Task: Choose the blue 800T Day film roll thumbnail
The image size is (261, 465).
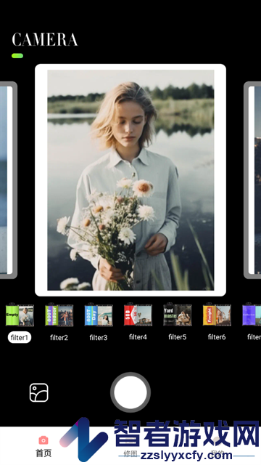Action: (99, 315)
